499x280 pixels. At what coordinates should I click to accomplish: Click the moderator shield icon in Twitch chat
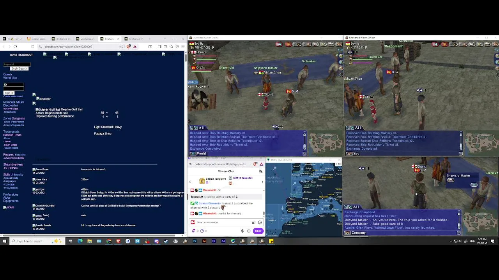click(x=242, y=231)
